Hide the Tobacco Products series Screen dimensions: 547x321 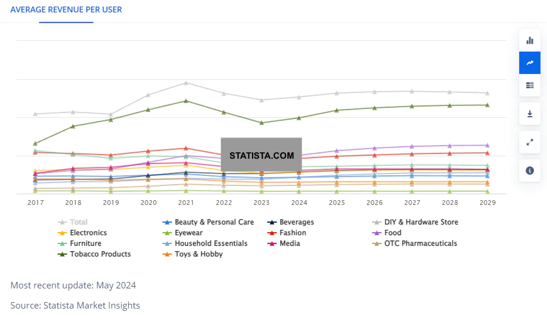click(94, 254)
